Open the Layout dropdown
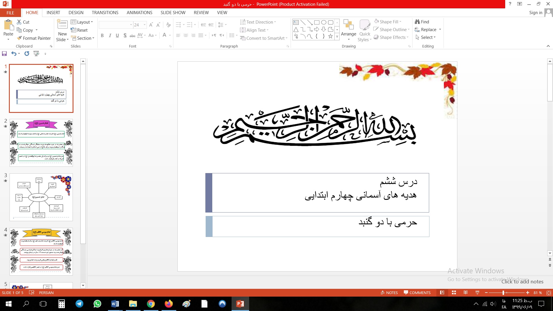The image size is (553, 311). 82,22
